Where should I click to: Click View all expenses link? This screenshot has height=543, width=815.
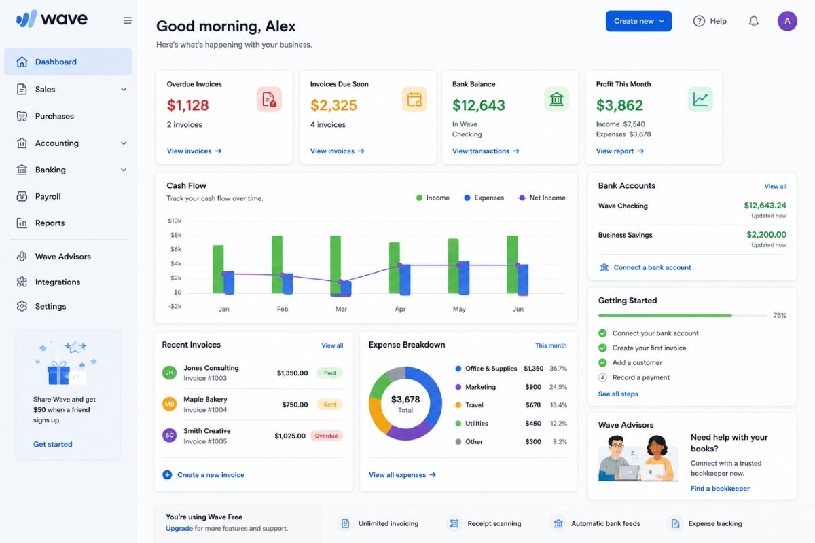point(402,474)
